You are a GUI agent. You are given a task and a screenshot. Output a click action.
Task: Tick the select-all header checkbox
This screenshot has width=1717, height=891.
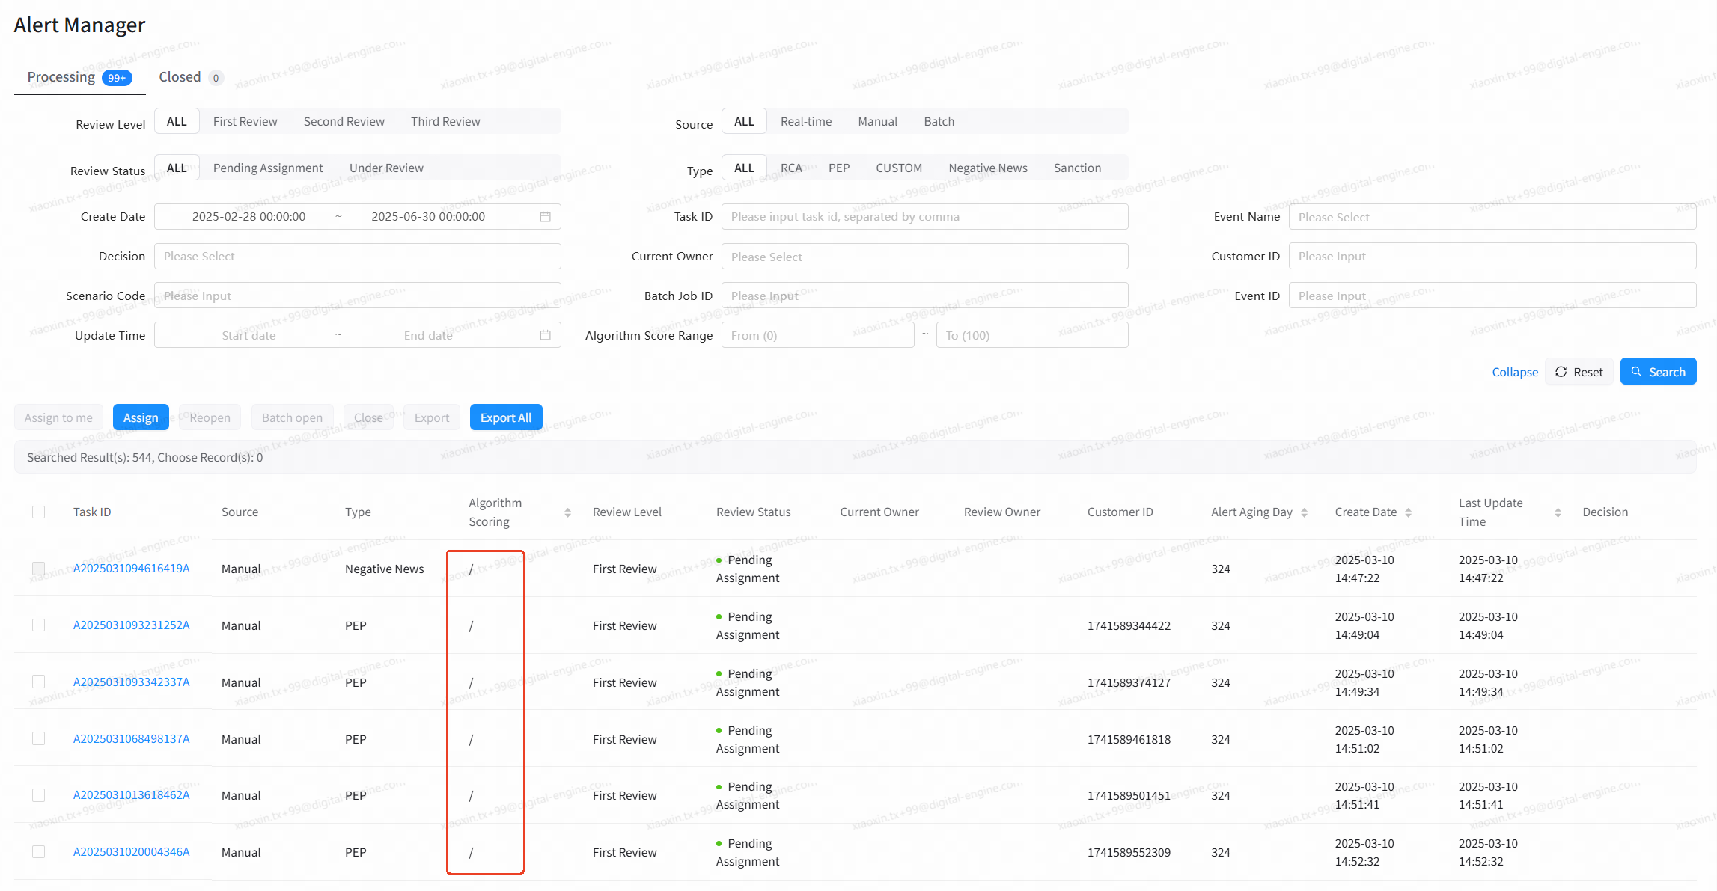tap(39, 512)
